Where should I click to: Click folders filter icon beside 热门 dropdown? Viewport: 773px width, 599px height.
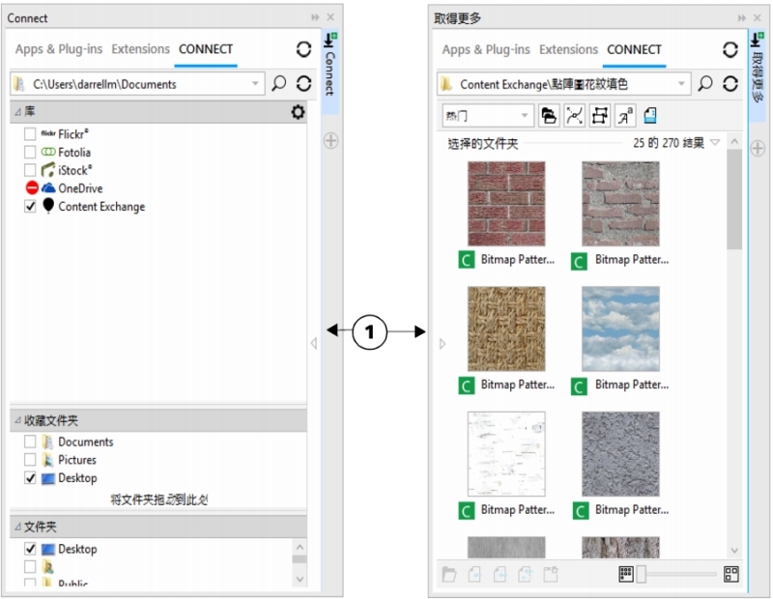point(550,116)
